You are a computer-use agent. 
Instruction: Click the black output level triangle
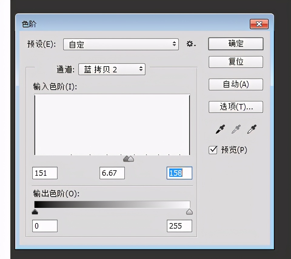coord(35,212)
